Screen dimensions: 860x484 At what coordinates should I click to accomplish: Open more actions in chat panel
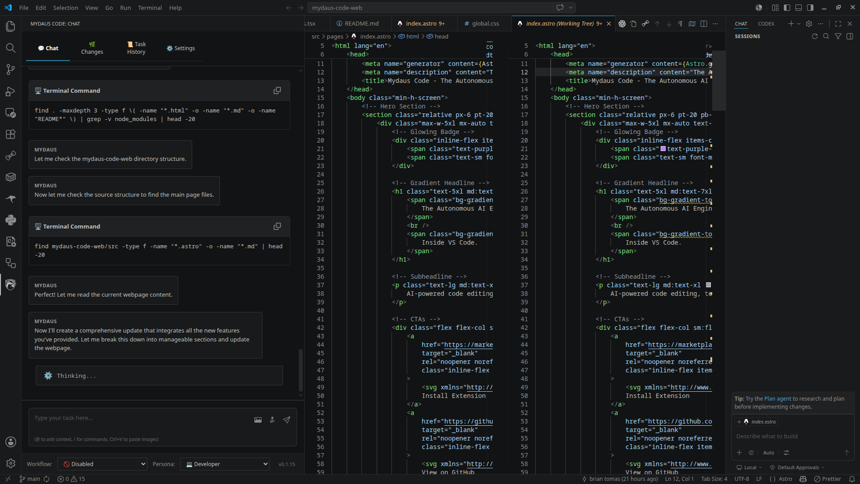click(821, 24)
